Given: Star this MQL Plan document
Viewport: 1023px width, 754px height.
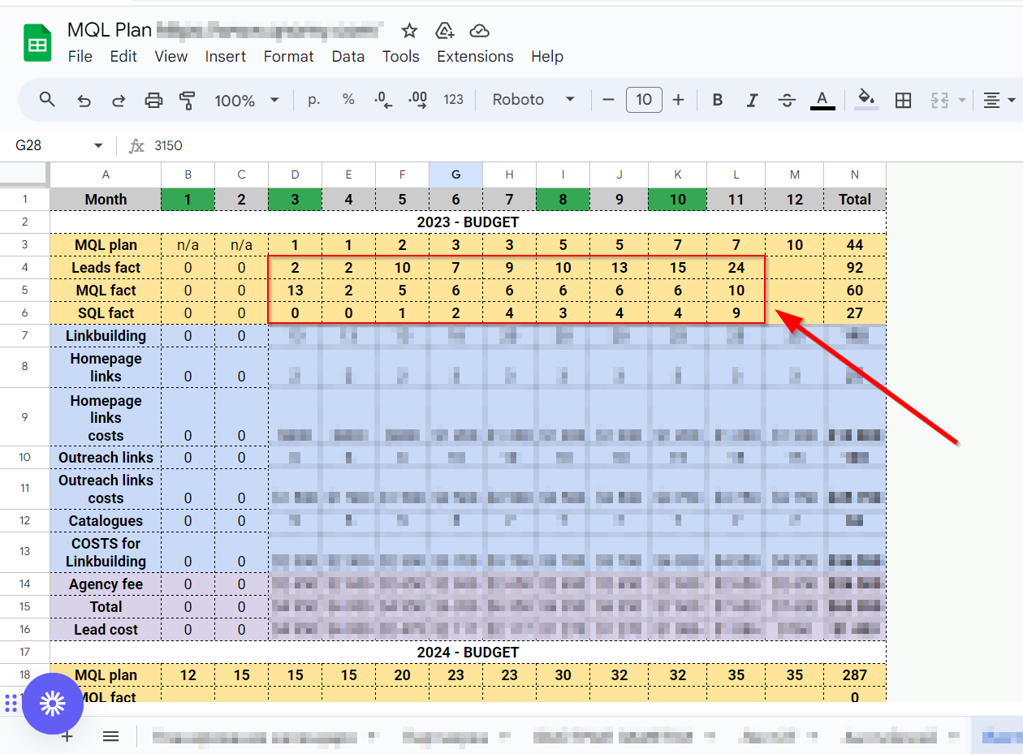Looking at the screenshot, I should tap(409, 31).
